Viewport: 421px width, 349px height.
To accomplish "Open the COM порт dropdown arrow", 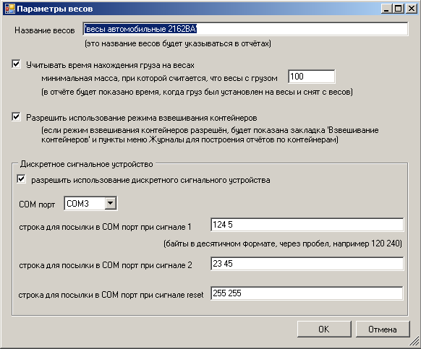I will tap(110, 203).
